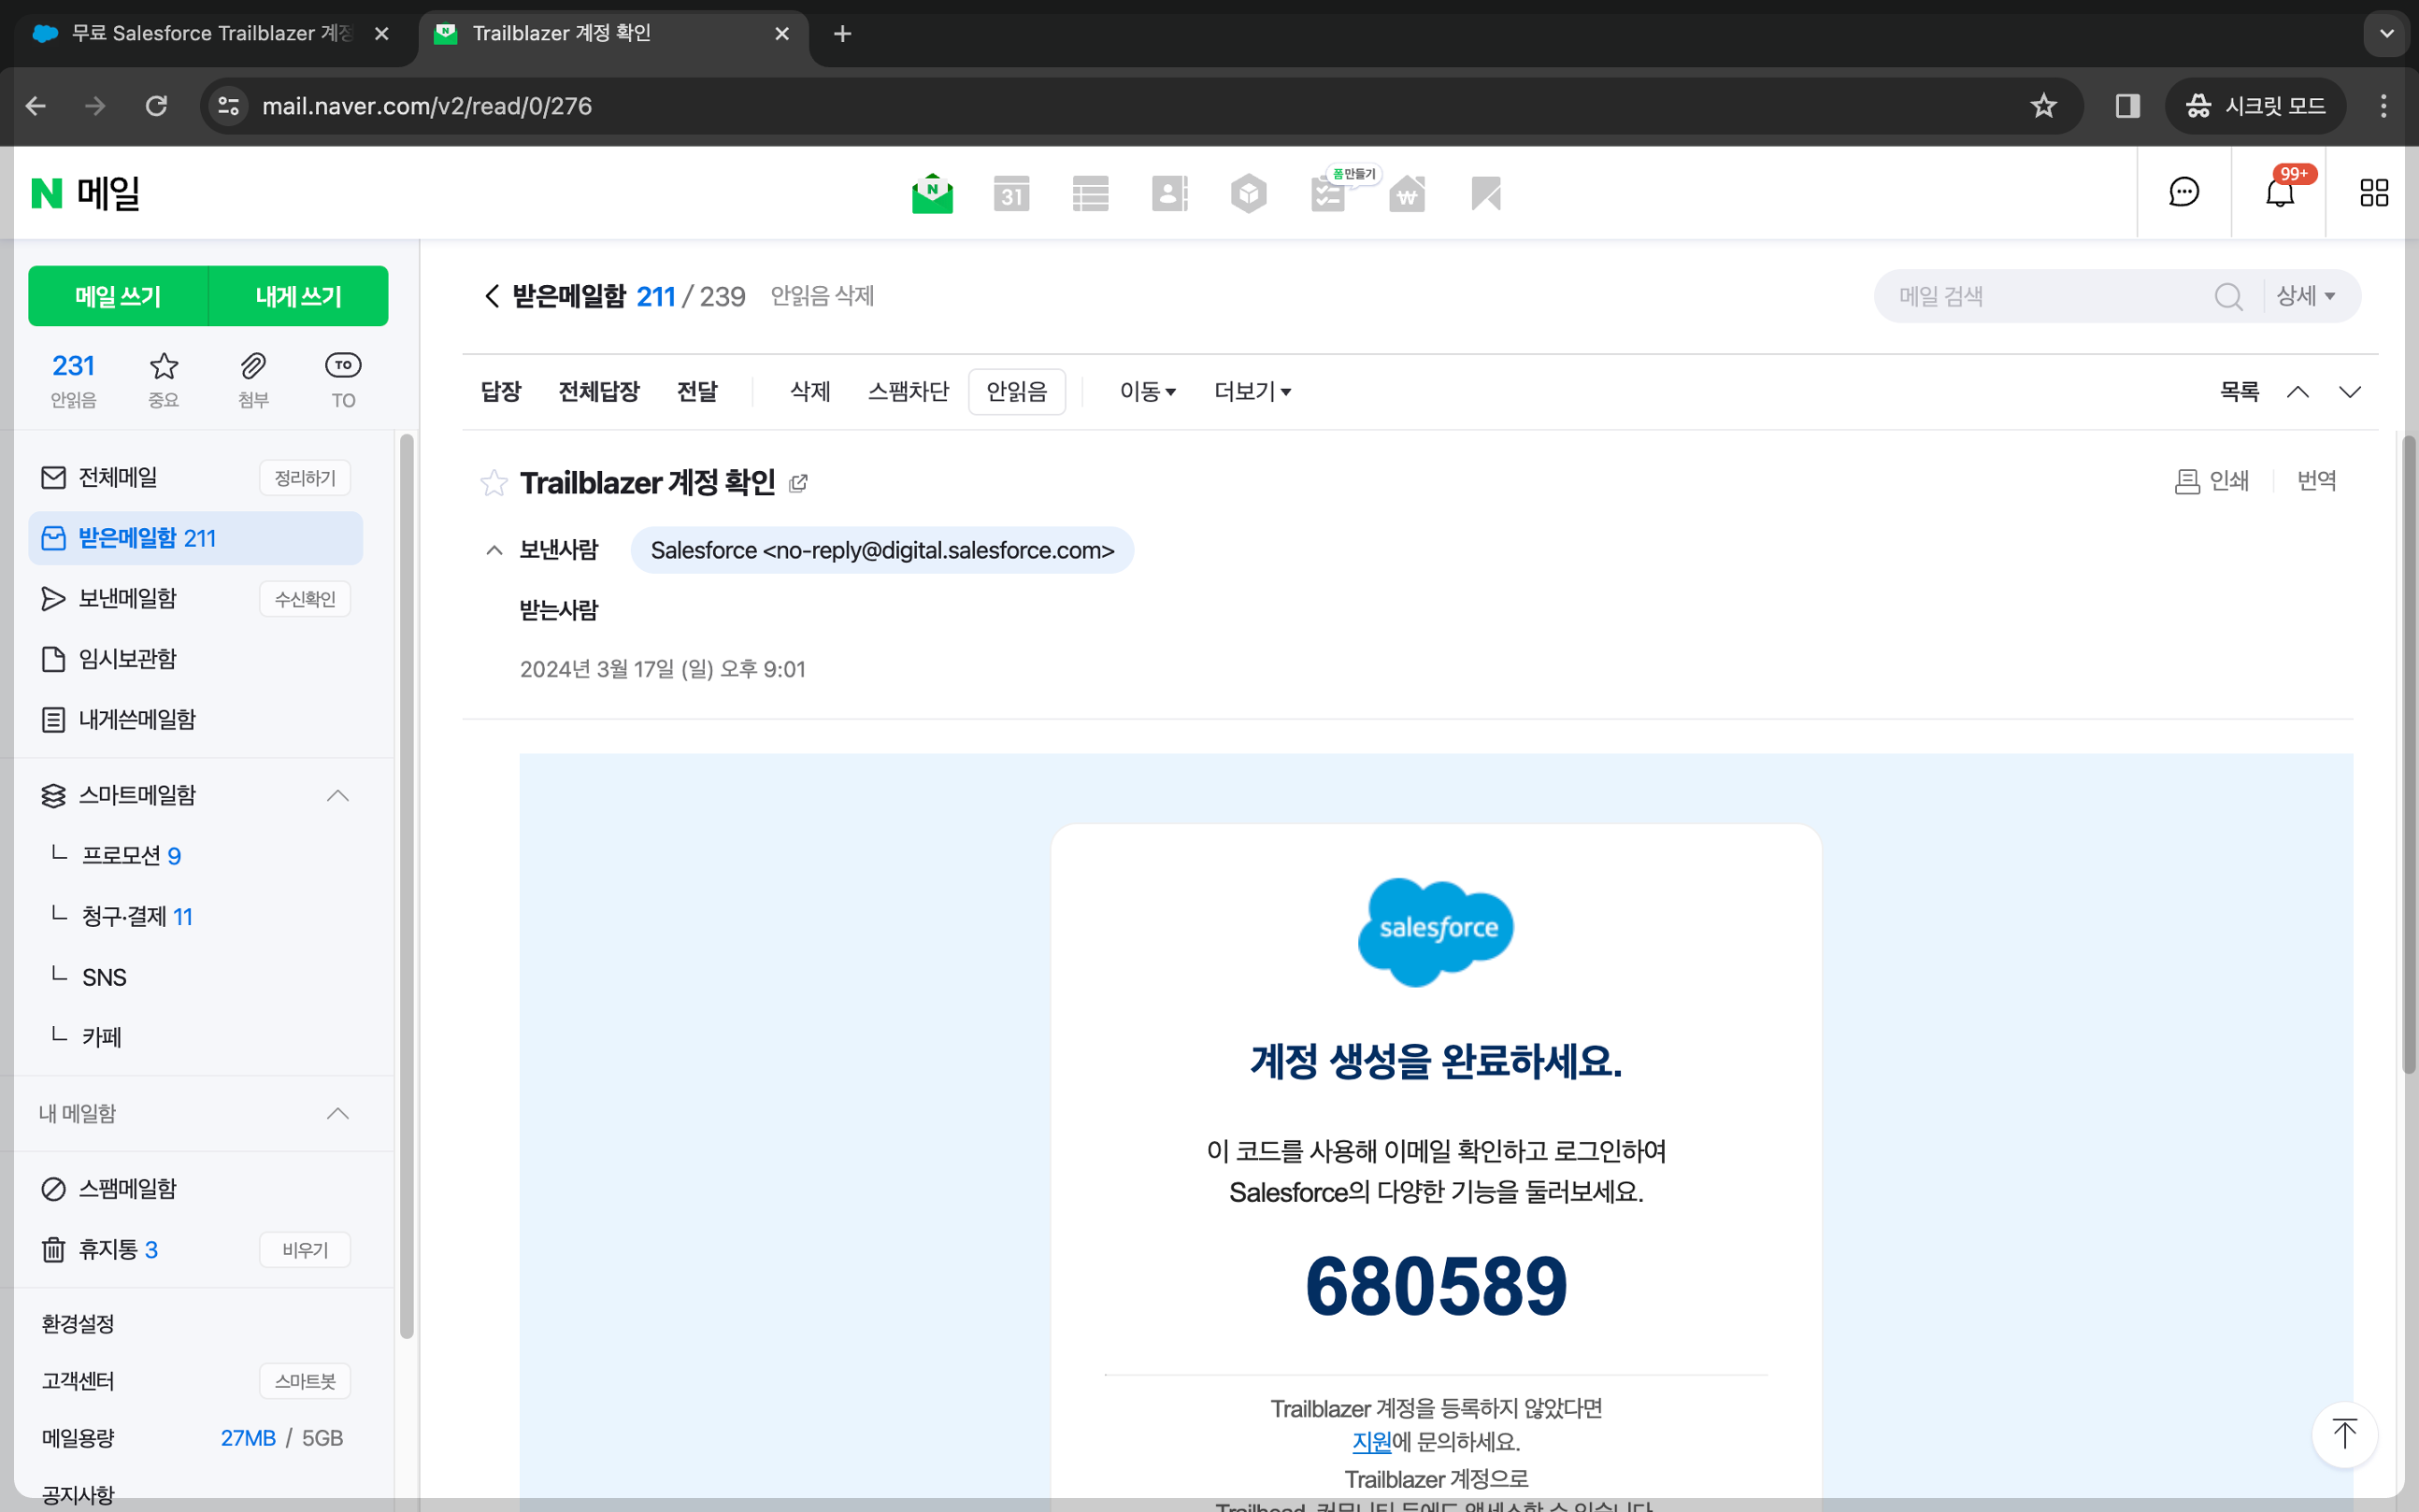The width and height of the screenshot is (2419, 1512).
Task: Open the chat bubble icon
Action: click(x=2184, y=192)
